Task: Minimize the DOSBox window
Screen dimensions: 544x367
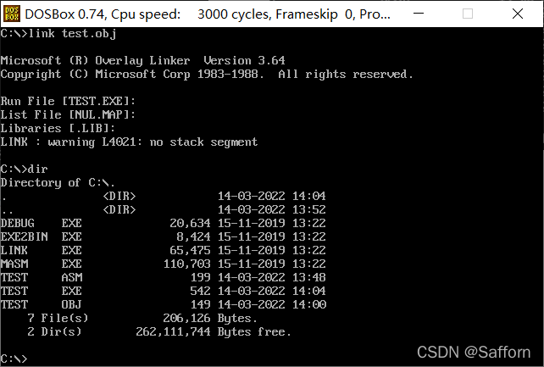Action: click(x=419, y=14)
